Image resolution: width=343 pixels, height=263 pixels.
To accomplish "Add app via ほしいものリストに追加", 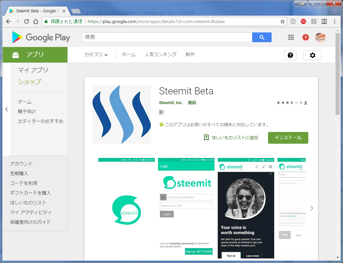I will coord(231,137).
